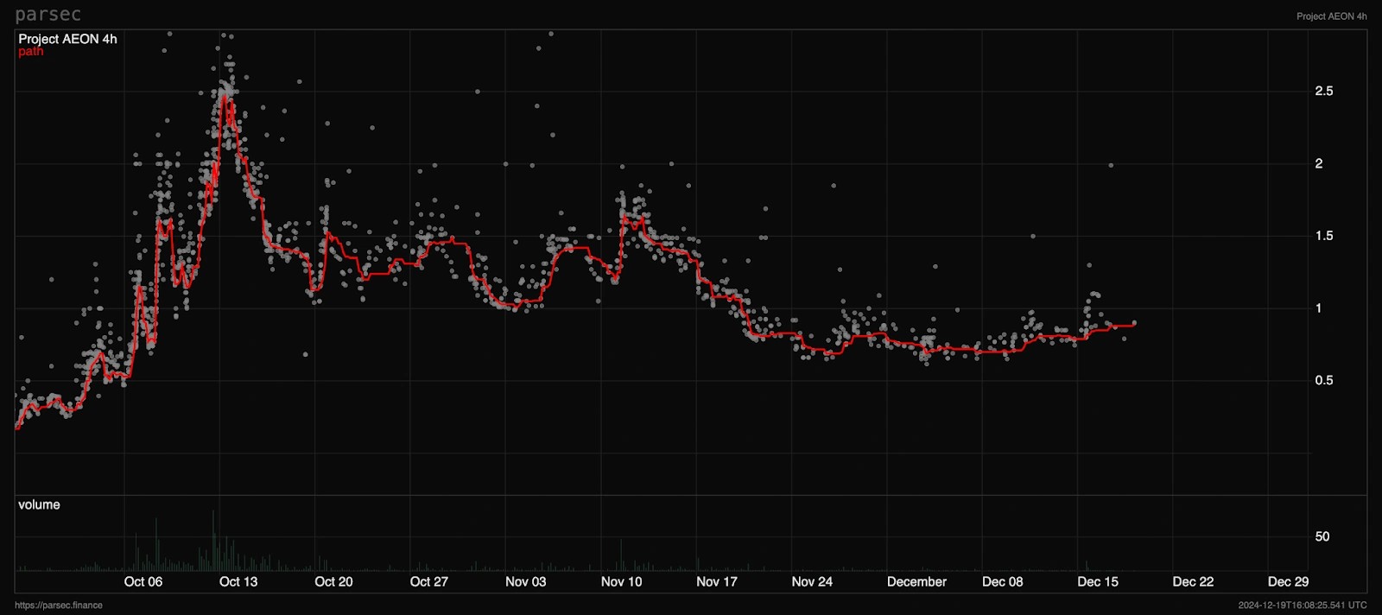Screen dimensions: 1382x615
Task: Click the red "path" legend label
Action: tap(30, 52)
